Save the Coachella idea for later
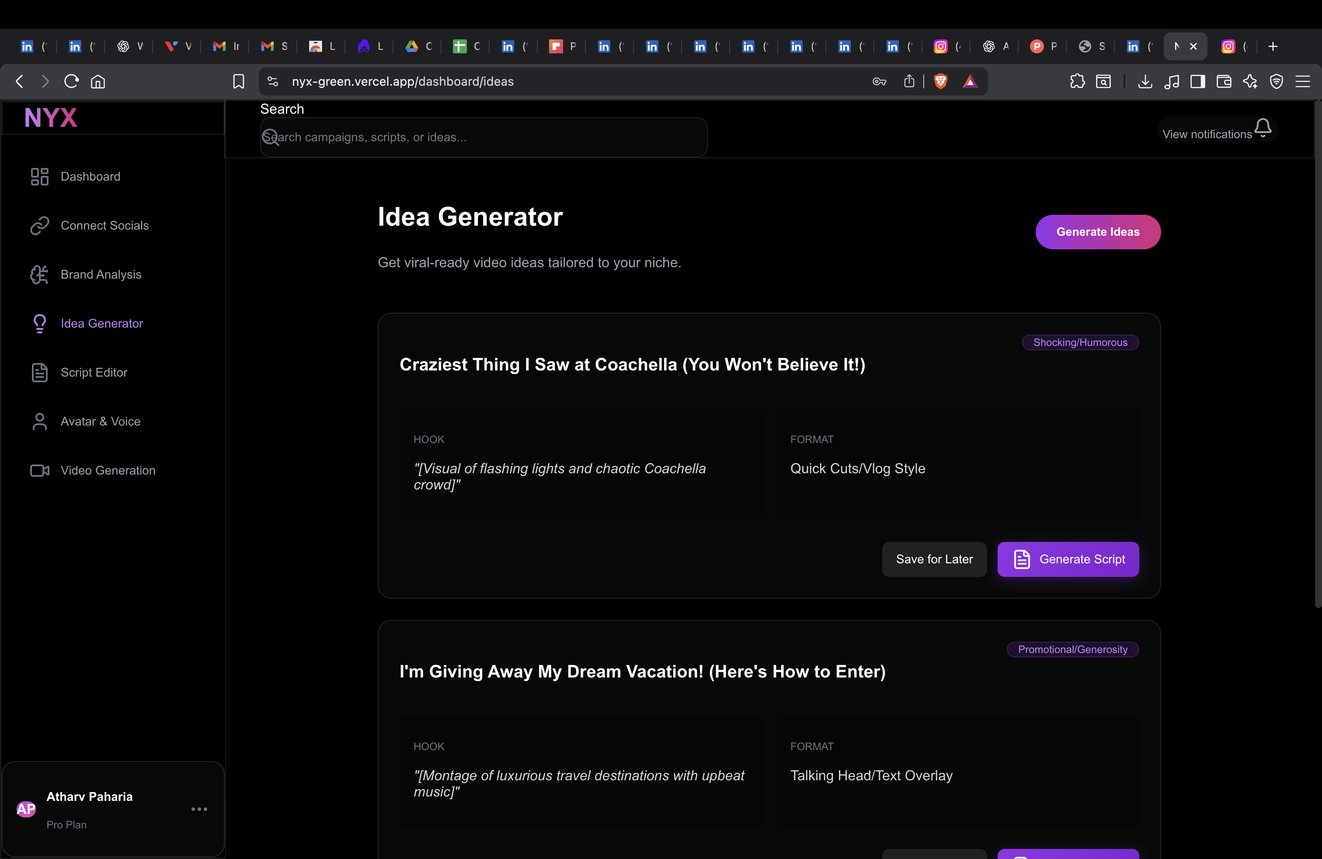This screenshot has height=859, width=1322. point(934,559)
